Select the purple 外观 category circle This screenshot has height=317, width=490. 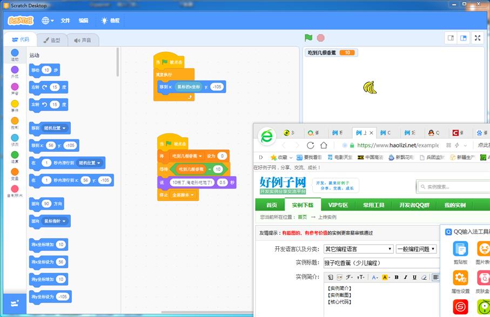click(15, 70)
